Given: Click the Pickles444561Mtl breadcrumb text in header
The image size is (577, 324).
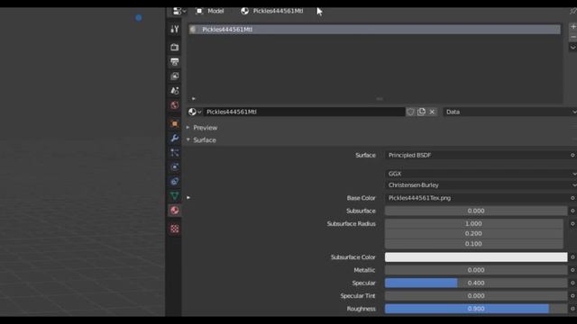Looking at the screenshot, I should [x=278, y=11].
